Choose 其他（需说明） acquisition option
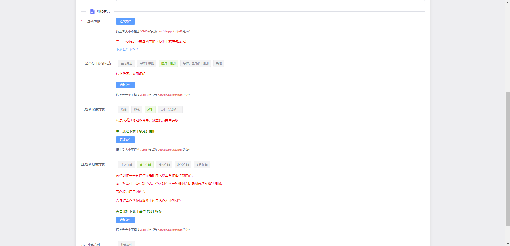This screenshot has height=246, width=510. click(x=170, y=109)
